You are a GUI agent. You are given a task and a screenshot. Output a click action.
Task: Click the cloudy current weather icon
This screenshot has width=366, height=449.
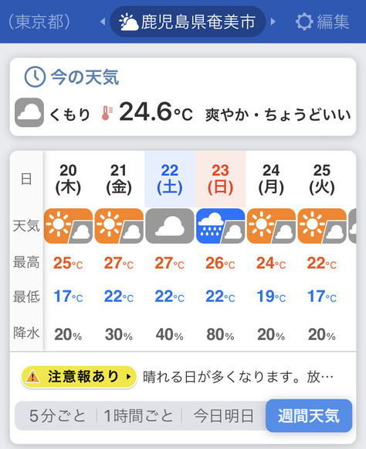(x=29, y=112)
